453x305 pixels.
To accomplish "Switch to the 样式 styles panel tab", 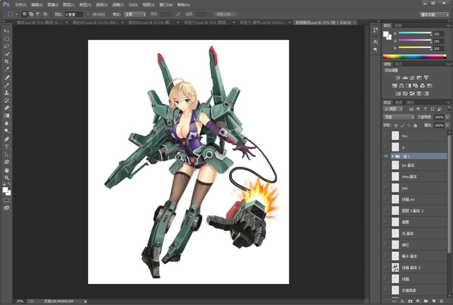I will pos(399,64).
